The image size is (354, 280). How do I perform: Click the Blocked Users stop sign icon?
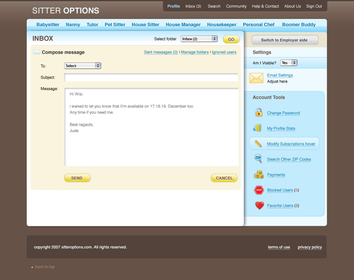pyautogui.click(x=259, y=190)
